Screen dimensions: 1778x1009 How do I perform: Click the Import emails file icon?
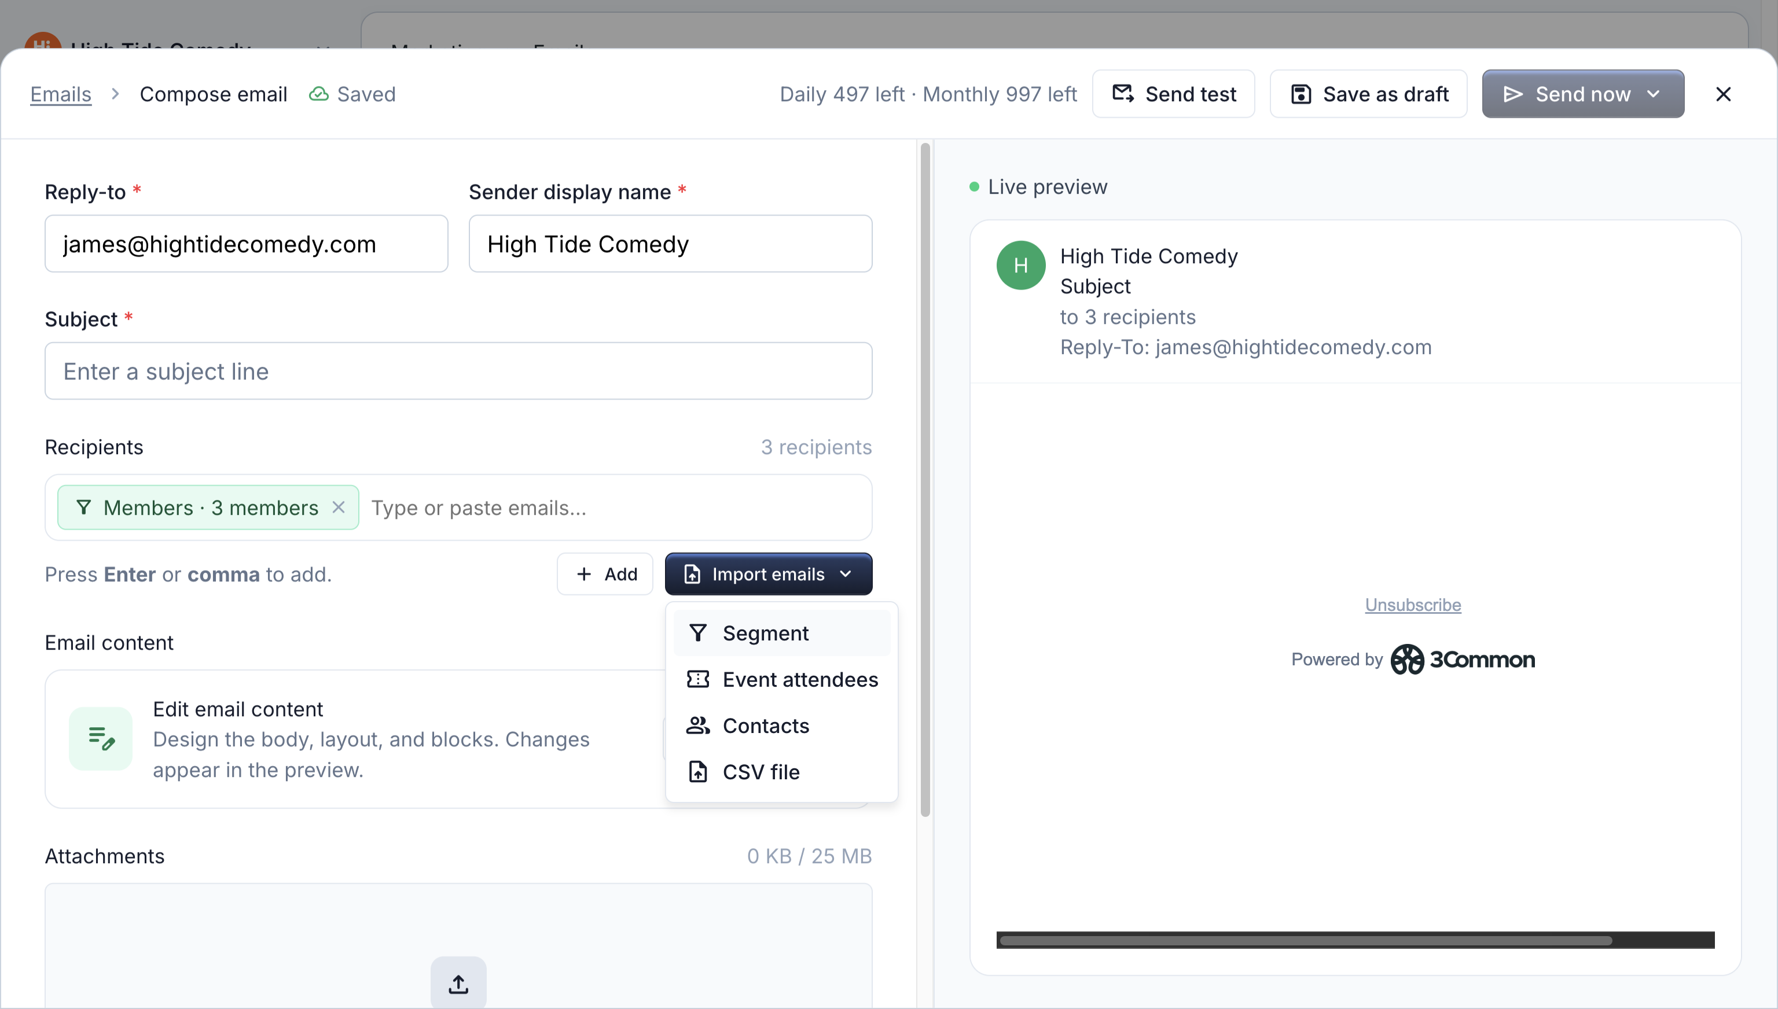[x=692, y=574]
